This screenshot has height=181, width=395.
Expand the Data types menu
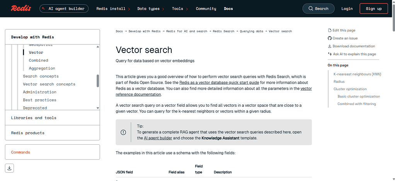click(x=151, y=9)
